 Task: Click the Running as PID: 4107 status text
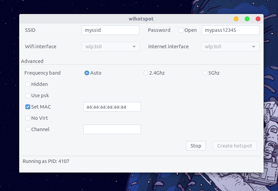(46, 161)
